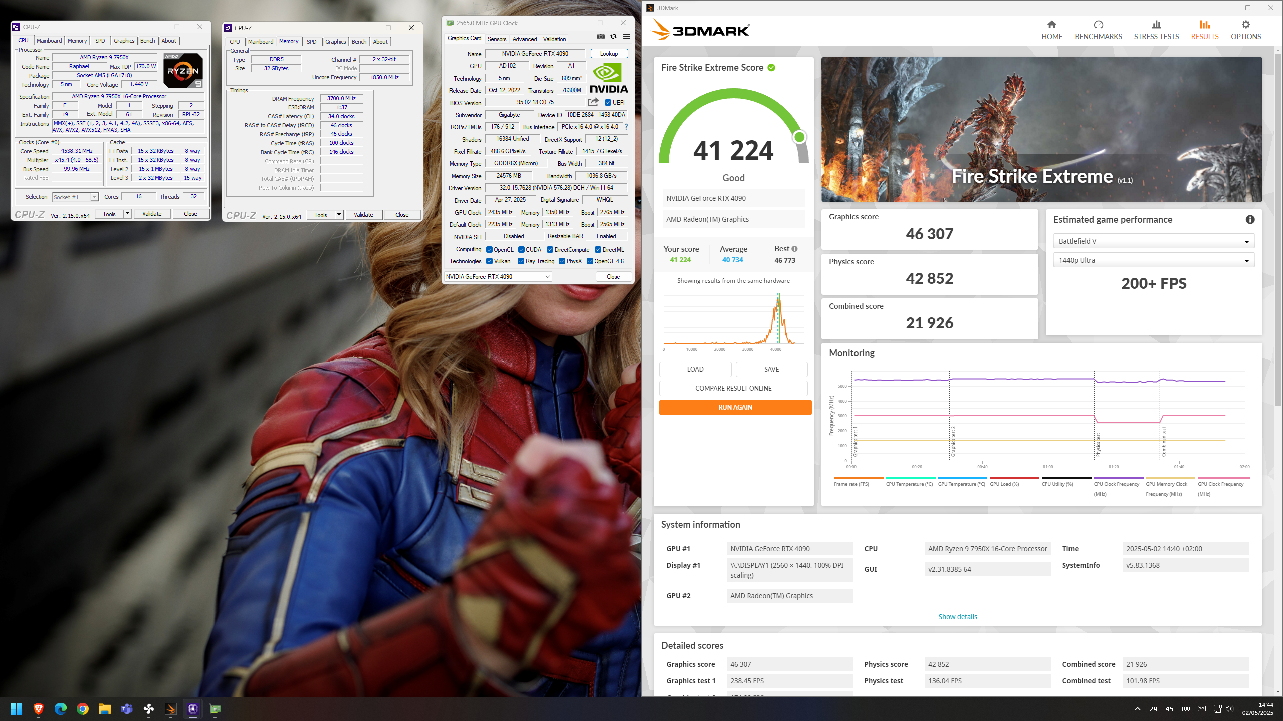
Task: Open the GPU selector dropdown in GPU-Z
Action: [498, 277]
